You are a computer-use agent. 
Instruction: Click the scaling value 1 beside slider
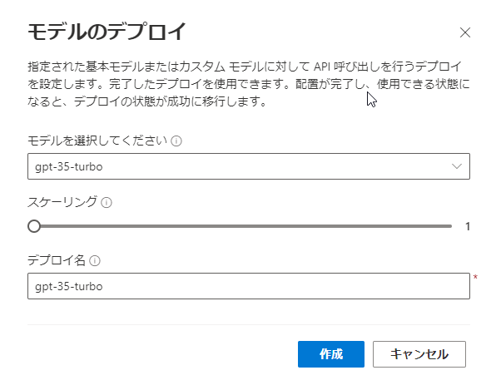tap(468, 226)
